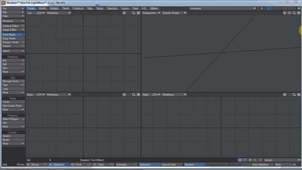This screenshot has width=302, height=170.
Task: Switch to the Modify tab
Action: coord(42,8)
